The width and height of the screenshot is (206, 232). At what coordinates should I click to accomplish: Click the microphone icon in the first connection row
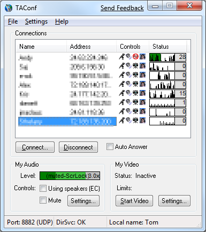pos(121,57)
